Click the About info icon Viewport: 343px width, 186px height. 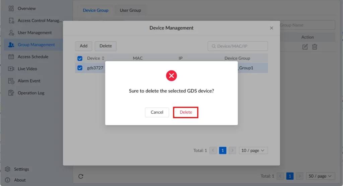pos(8,180)
